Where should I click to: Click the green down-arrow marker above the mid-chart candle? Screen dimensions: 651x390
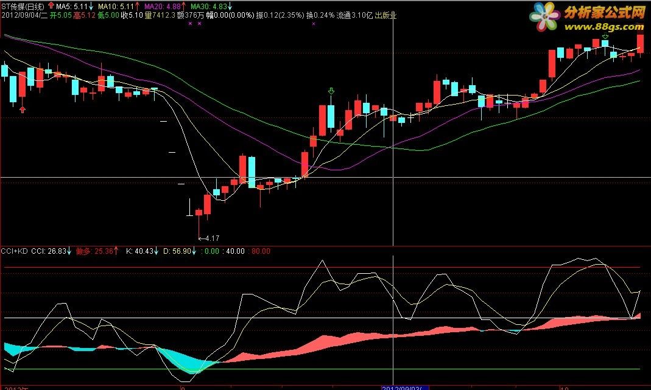331,91
